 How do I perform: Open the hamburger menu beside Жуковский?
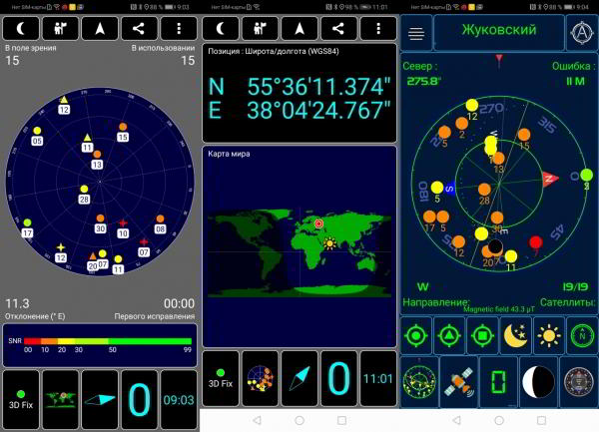[415, 33]
